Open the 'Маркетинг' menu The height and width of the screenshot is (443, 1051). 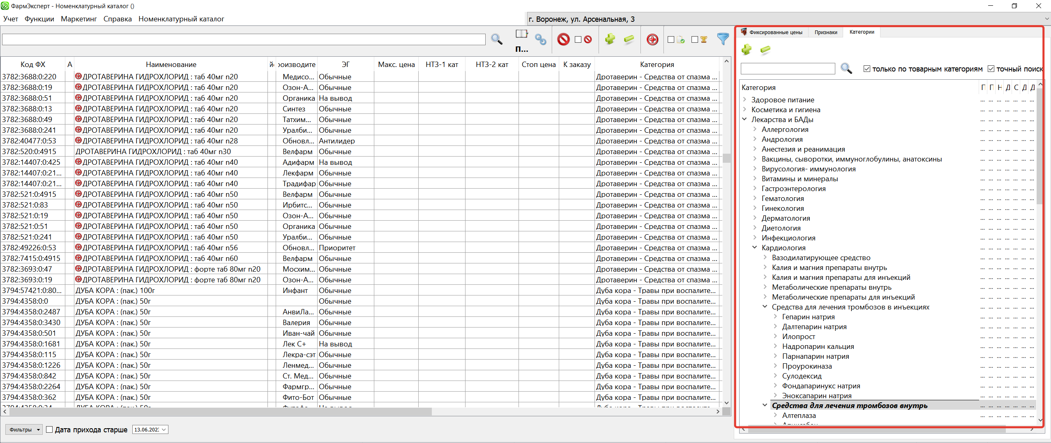point(78,19)
